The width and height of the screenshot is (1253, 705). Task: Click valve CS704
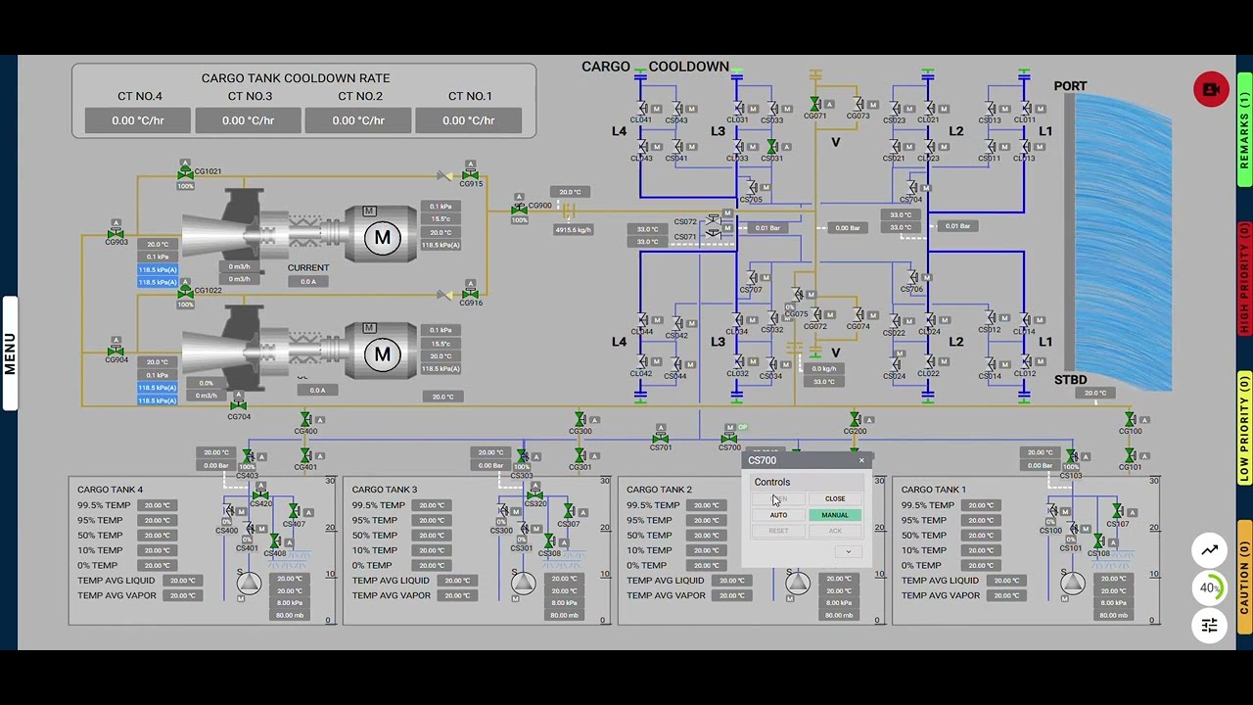click(911, 187)
